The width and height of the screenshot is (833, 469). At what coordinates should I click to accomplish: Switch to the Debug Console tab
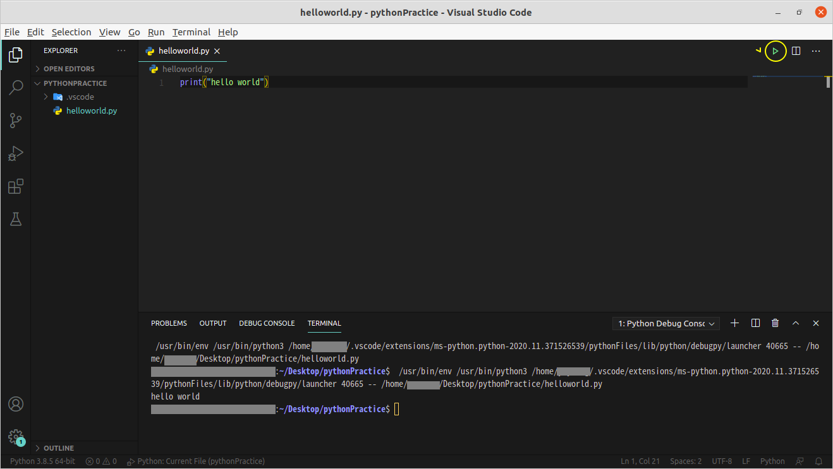point(267,323)
